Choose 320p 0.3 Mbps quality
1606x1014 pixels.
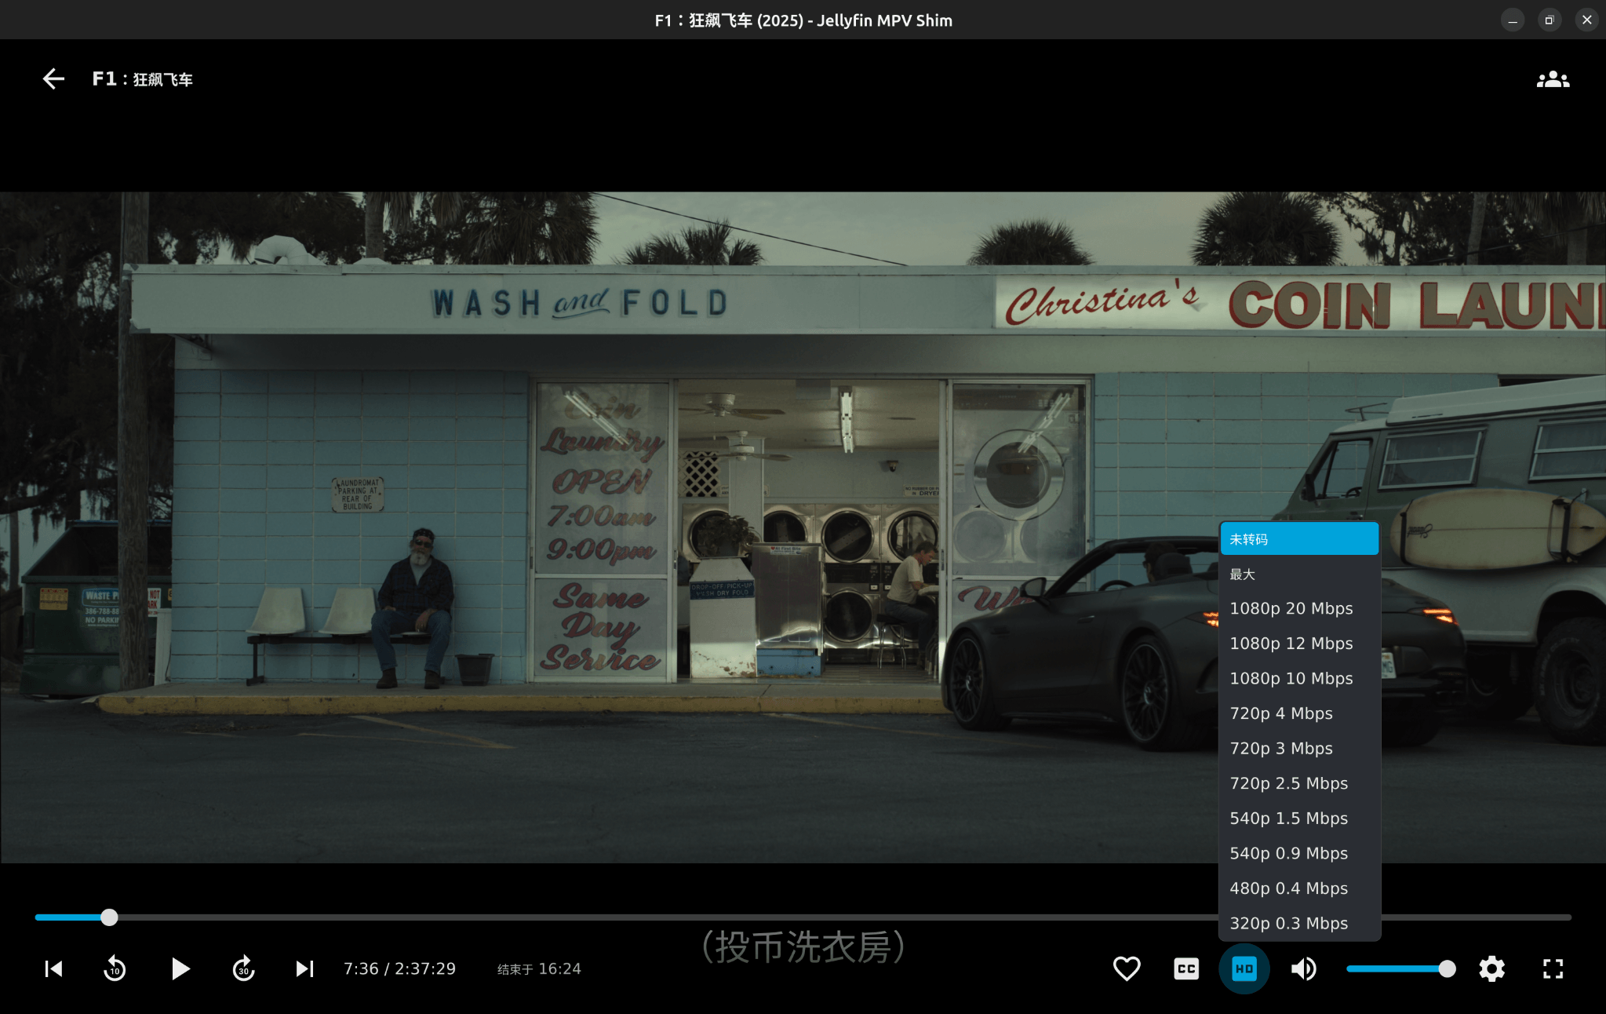point(1299,923)
